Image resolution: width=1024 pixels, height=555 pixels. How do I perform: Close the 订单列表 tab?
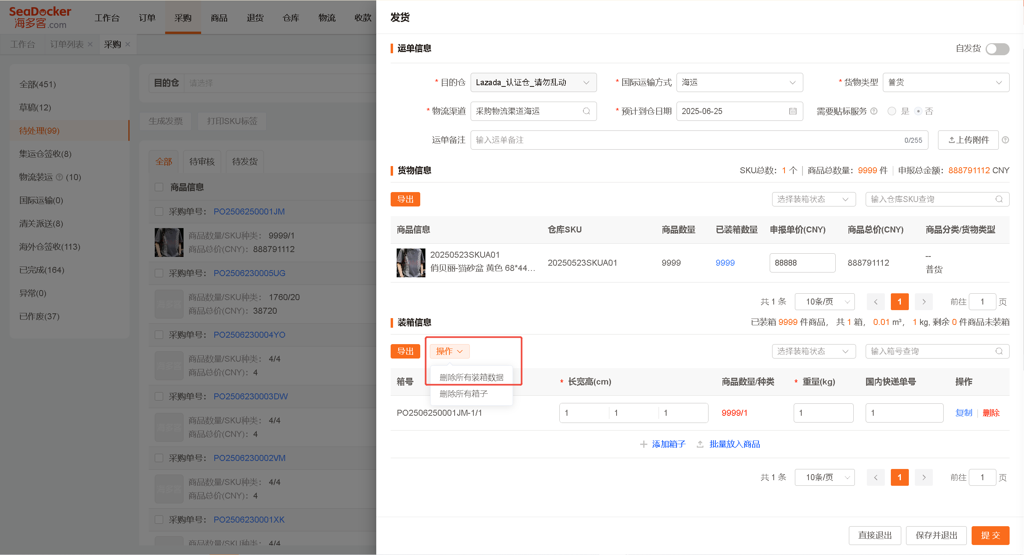pos(90,44)
